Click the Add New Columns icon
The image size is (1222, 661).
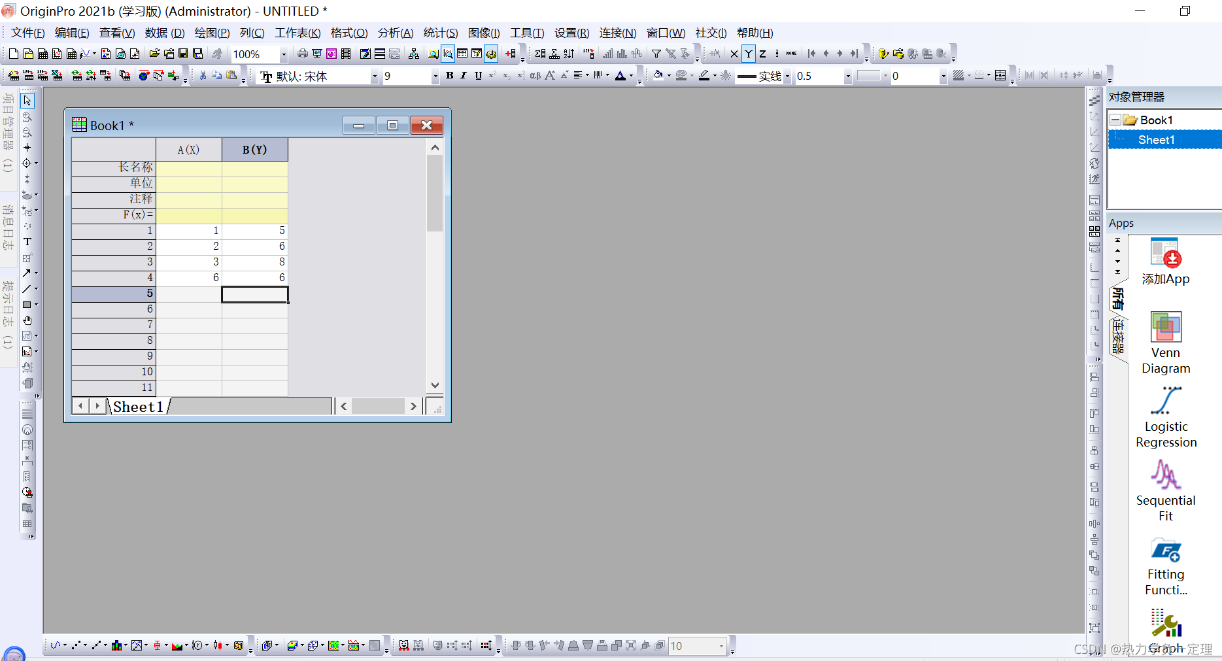511,54
